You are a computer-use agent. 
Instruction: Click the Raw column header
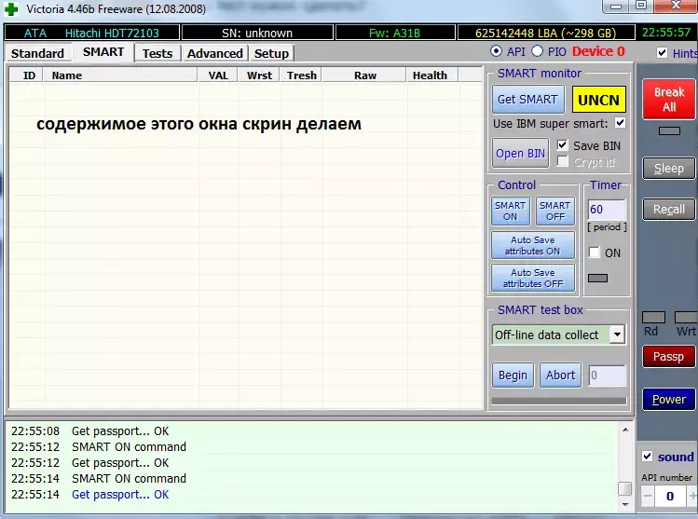(364, 75)
